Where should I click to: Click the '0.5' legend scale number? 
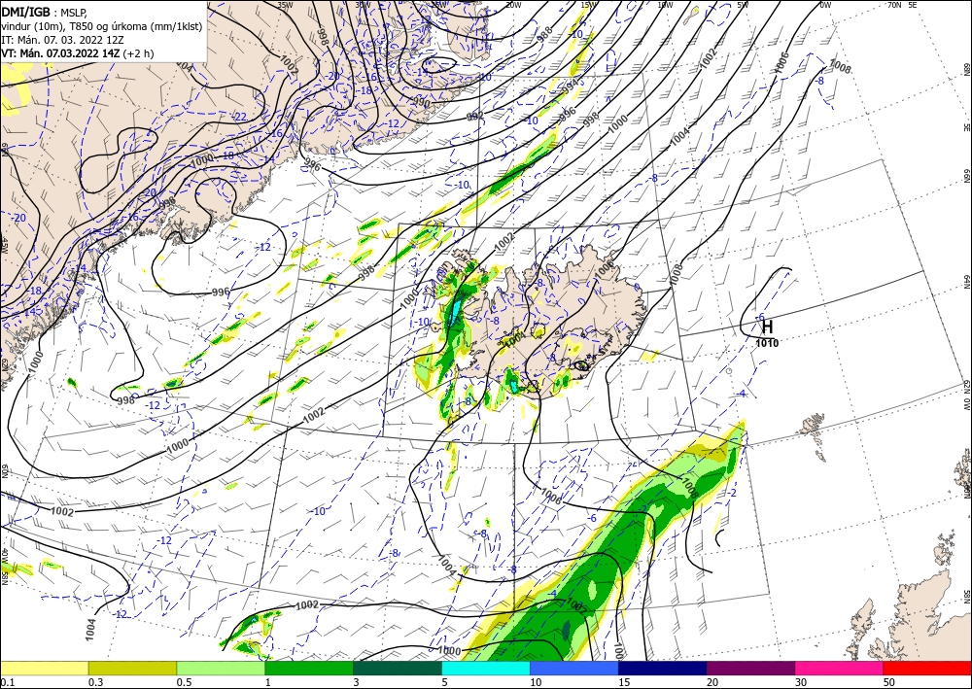point(184,682)
